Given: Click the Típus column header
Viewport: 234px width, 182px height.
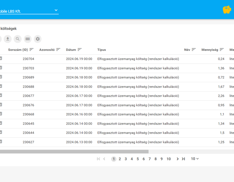Looking at the screenshot, I should [x=102, y=50].
